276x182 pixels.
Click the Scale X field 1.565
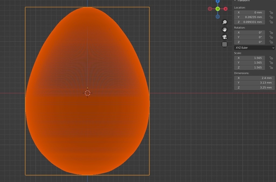pyautogui.click(x=249, y=58)
